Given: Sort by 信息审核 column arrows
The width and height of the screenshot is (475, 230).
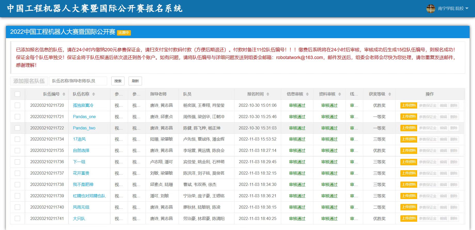Looking at the screenshot, I should point(307,94).
